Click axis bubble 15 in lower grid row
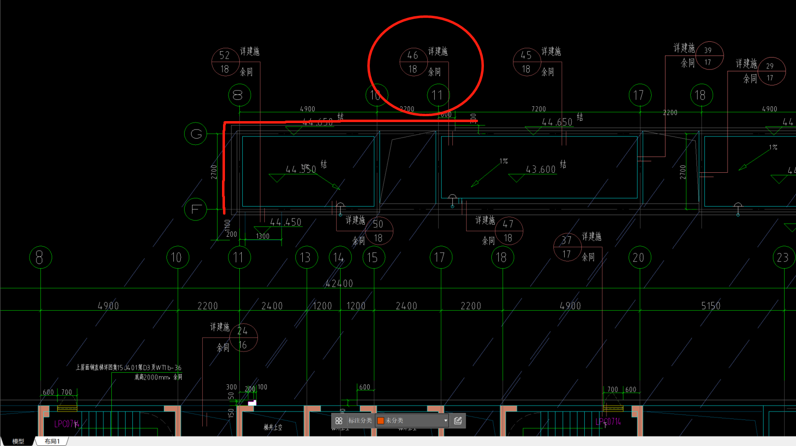This screenshot has width=796, height=446. pyautogui.click(x=373, y=257)
